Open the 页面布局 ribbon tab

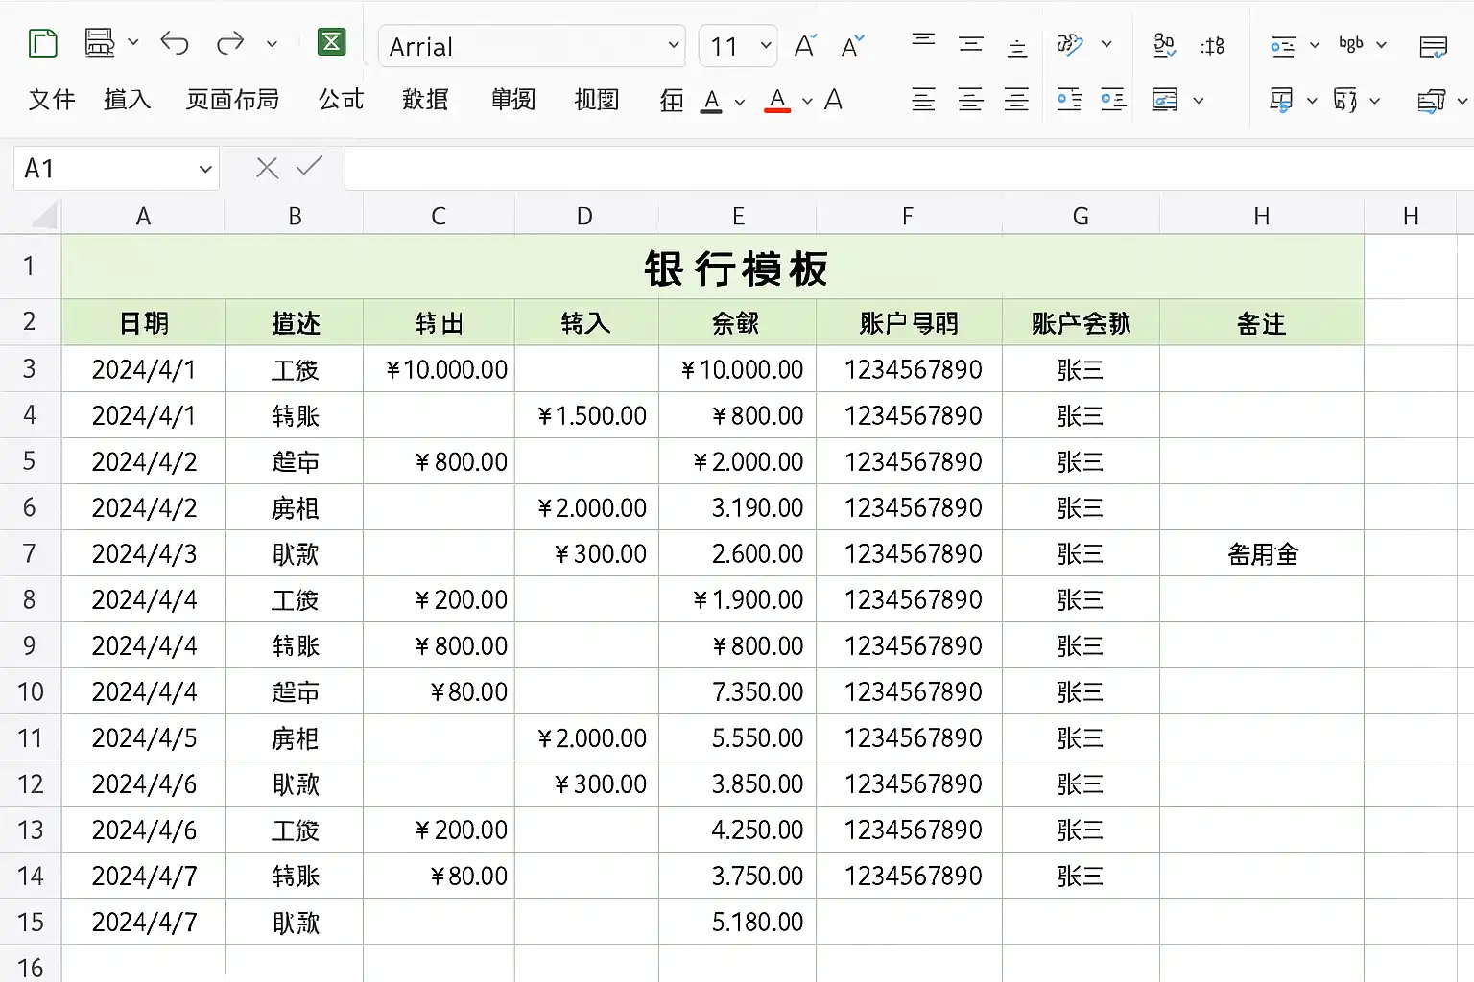pyautogui.click(x=232, y=100)
